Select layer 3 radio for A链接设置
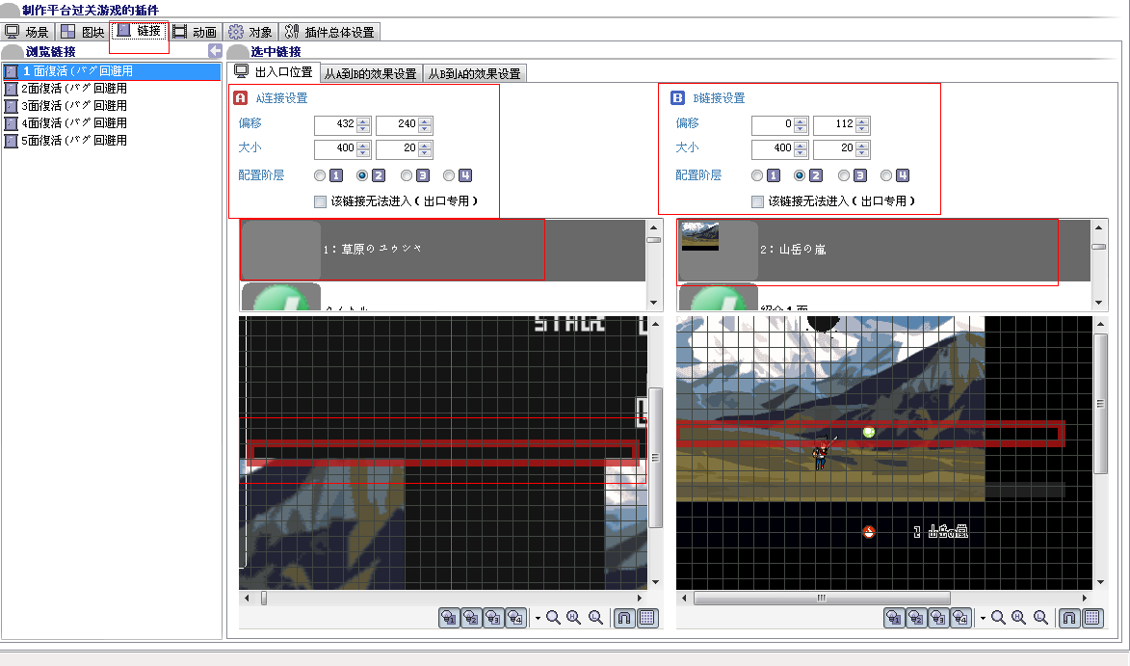This screenshot has width=1130, height=666. click(407, 175)
